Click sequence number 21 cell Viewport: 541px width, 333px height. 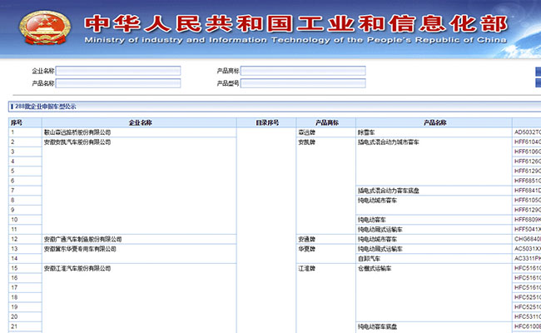click(x=25, y=326)
